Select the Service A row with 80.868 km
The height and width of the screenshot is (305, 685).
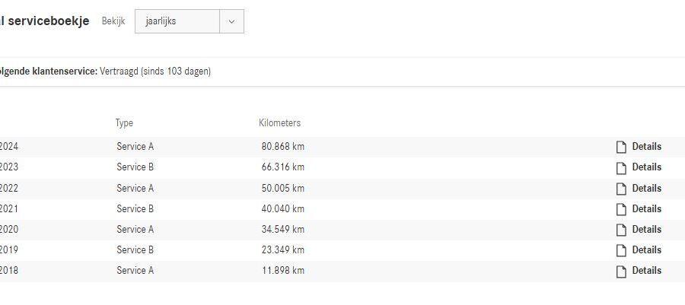135,147
